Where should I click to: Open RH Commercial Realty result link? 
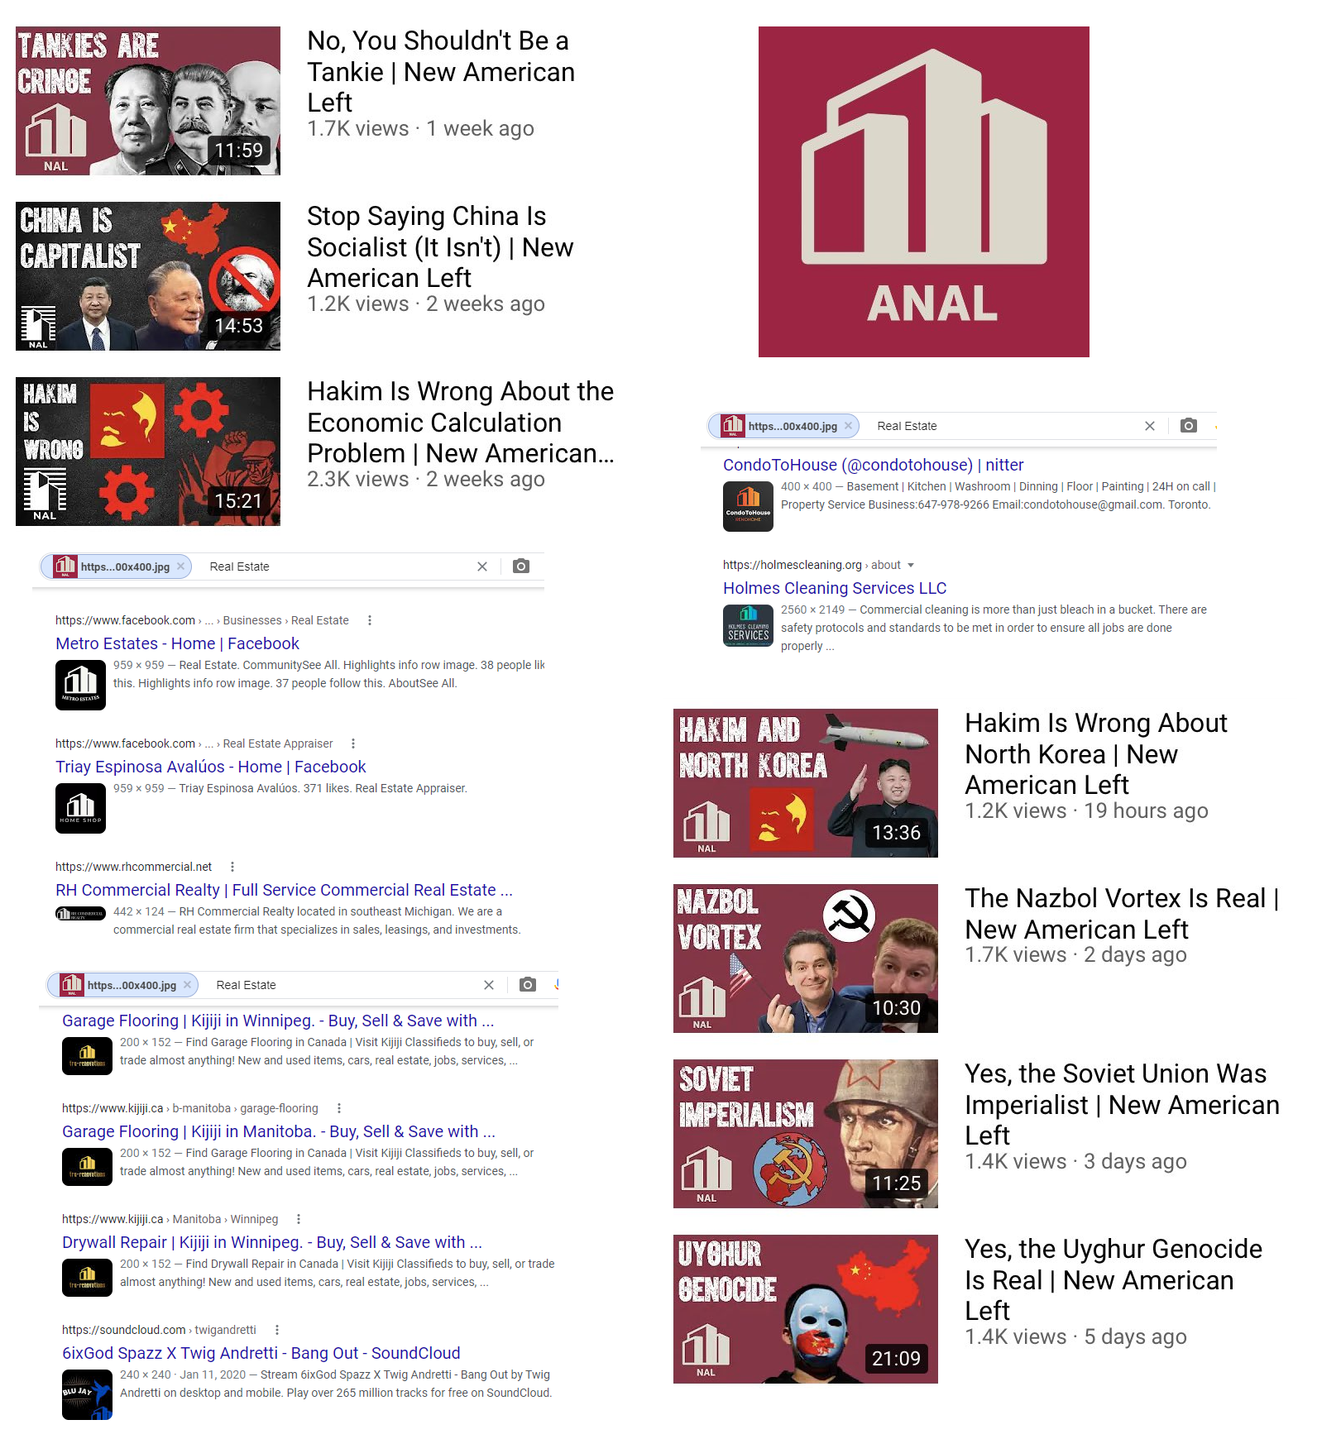[284, 890]
